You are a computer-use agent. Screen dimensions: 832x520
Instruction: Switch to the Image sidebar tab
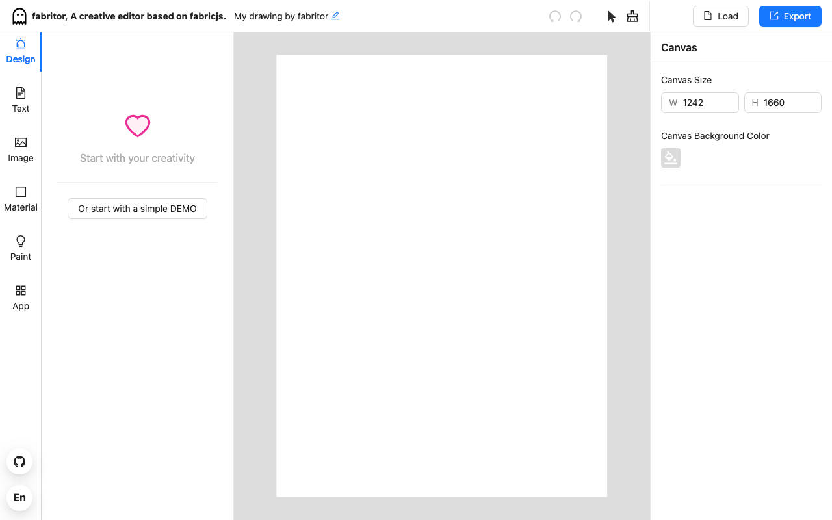coord(21,150)
